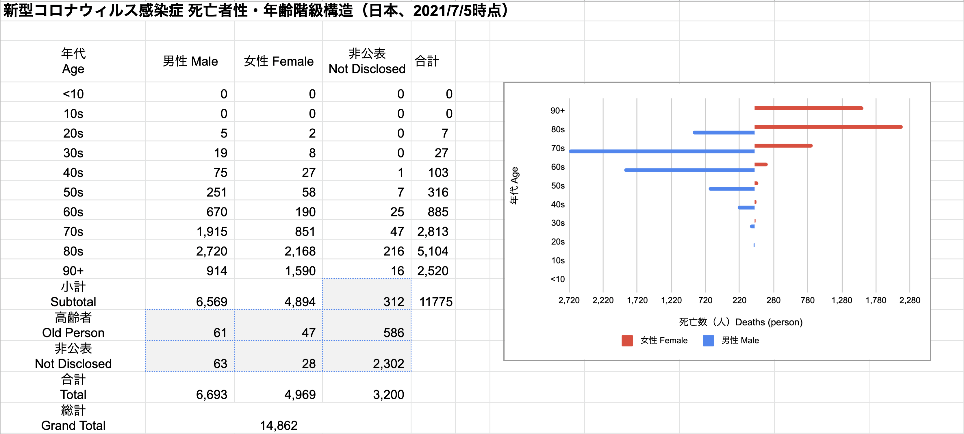Click the 非公表 Not Disclosed column header
Image resolution: width=964 pixels, height=434 pixels.
tap(367, 61)
